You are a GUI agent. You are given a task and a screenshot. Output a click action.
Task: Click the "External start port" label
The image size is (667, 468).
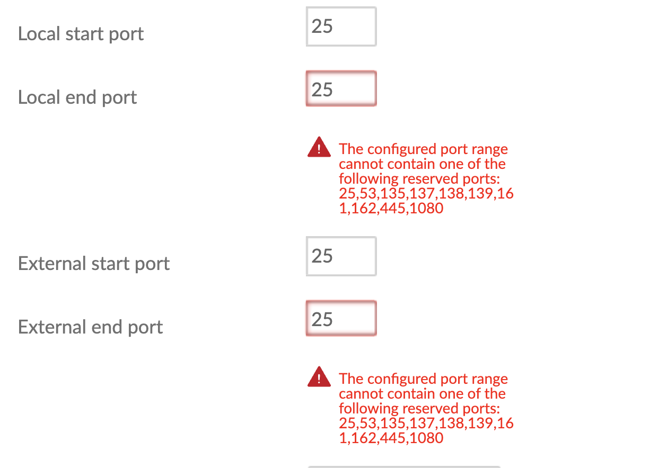[x=94, y=264]
